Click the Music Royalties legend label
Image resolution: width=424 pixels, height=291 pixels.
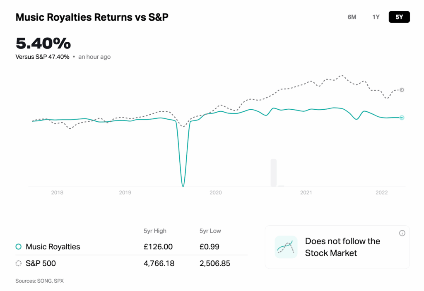click(x=53, y=247)
